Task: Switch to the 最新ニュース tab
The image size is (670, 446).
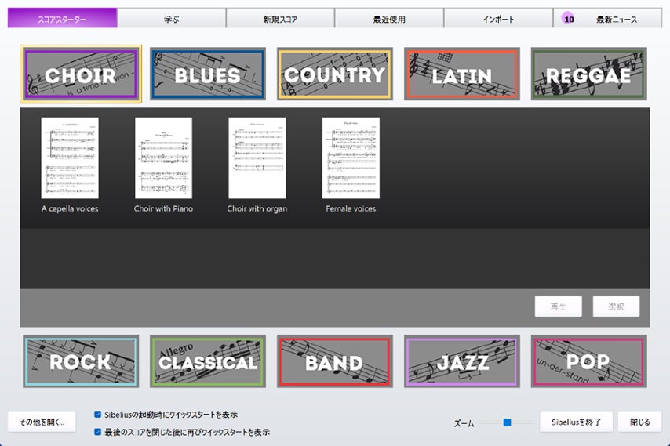Action: click(608, 19)
